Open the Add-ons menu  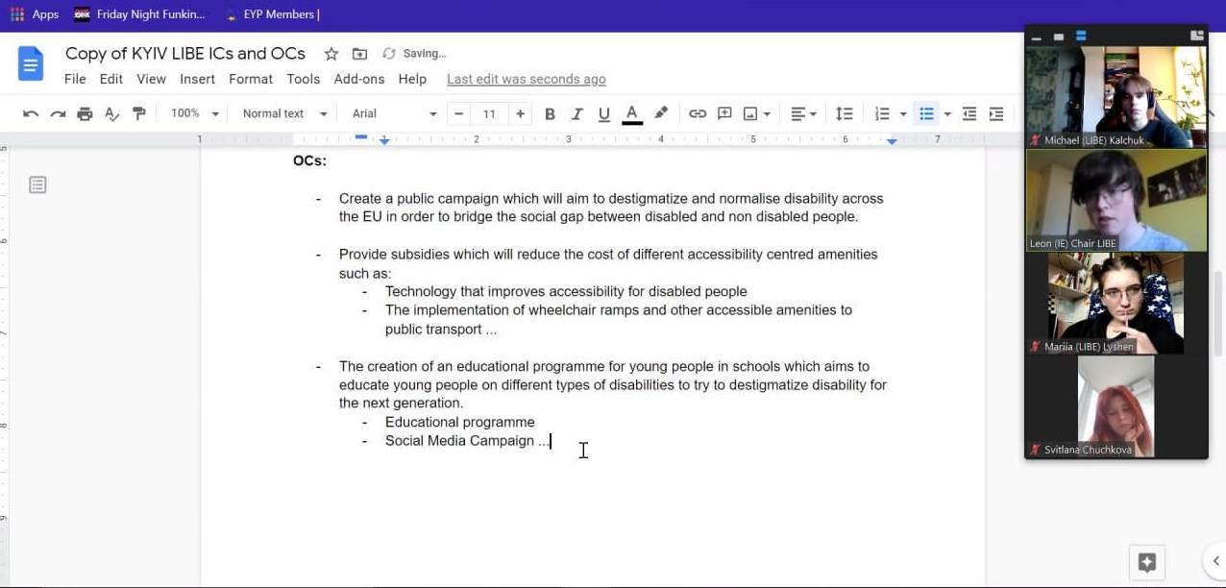tap(359, 79)
